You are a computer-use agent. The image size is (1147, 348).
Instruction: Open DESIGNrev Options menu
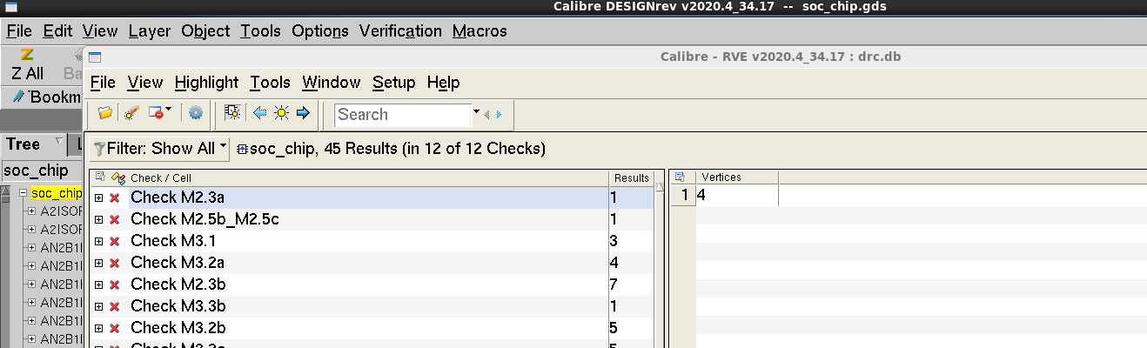(320, 30)
